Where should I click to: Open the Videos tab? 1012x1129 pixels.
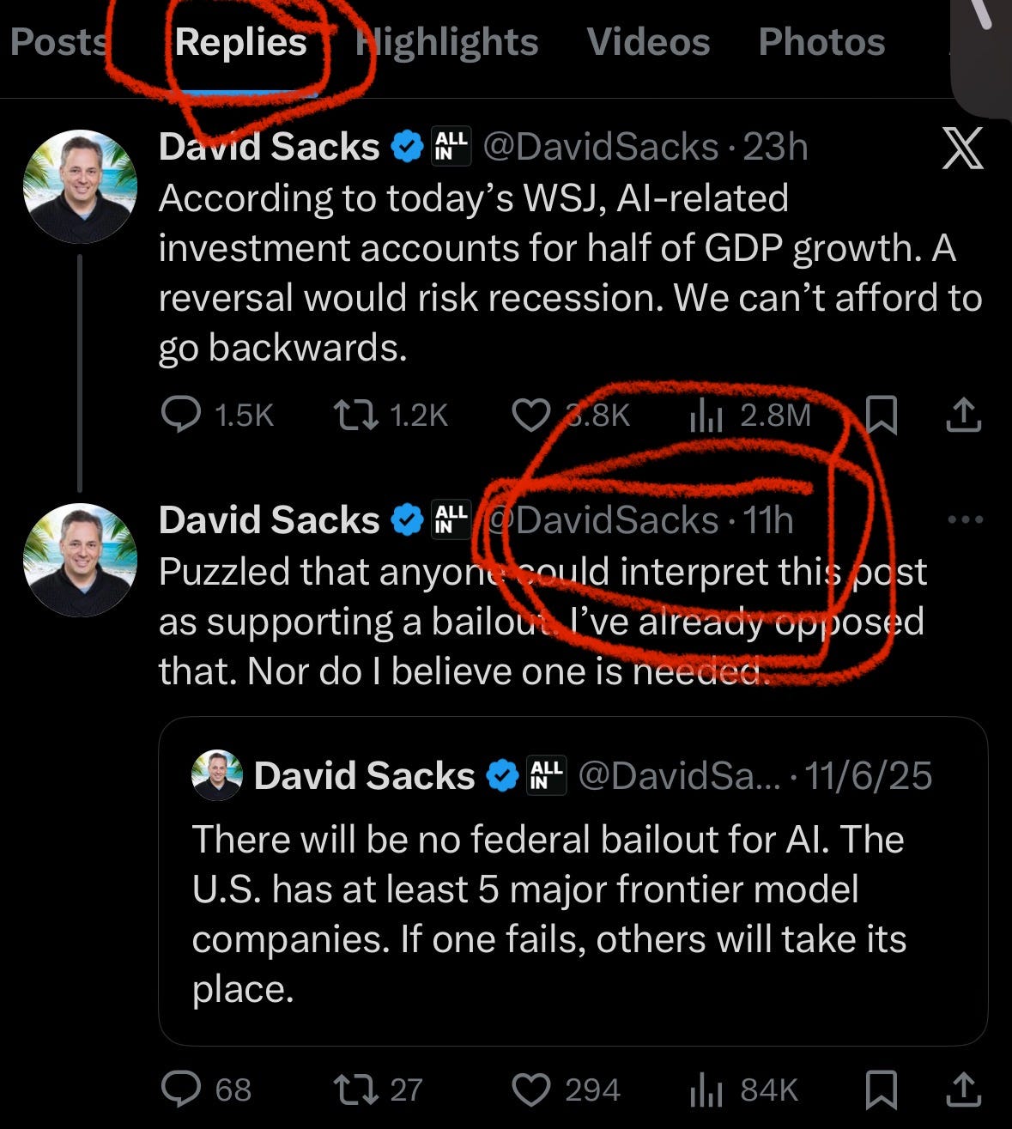coord(648,42)
